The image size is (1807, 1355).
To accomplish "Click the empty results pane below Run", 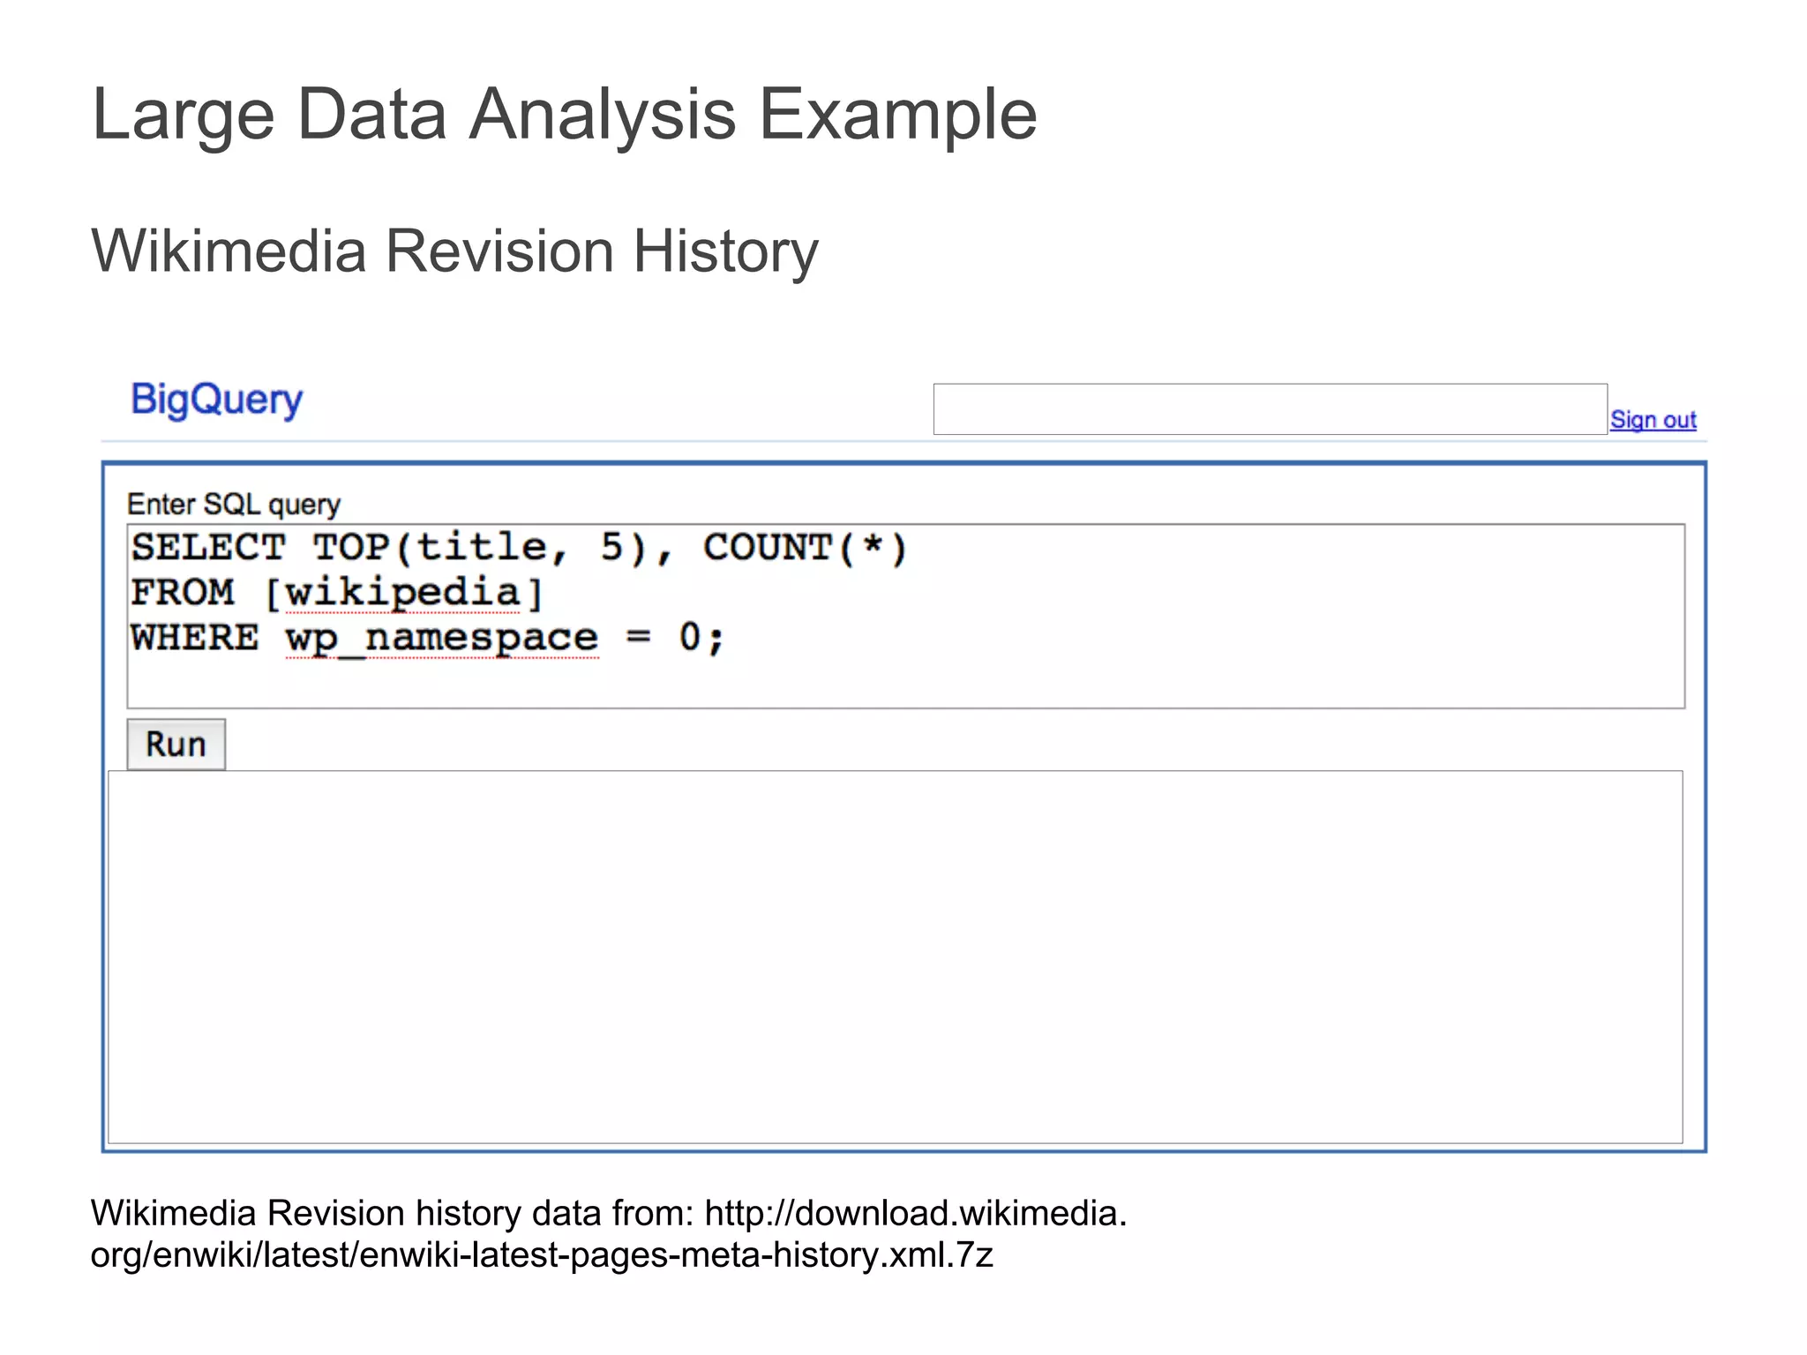I will 895,957.
